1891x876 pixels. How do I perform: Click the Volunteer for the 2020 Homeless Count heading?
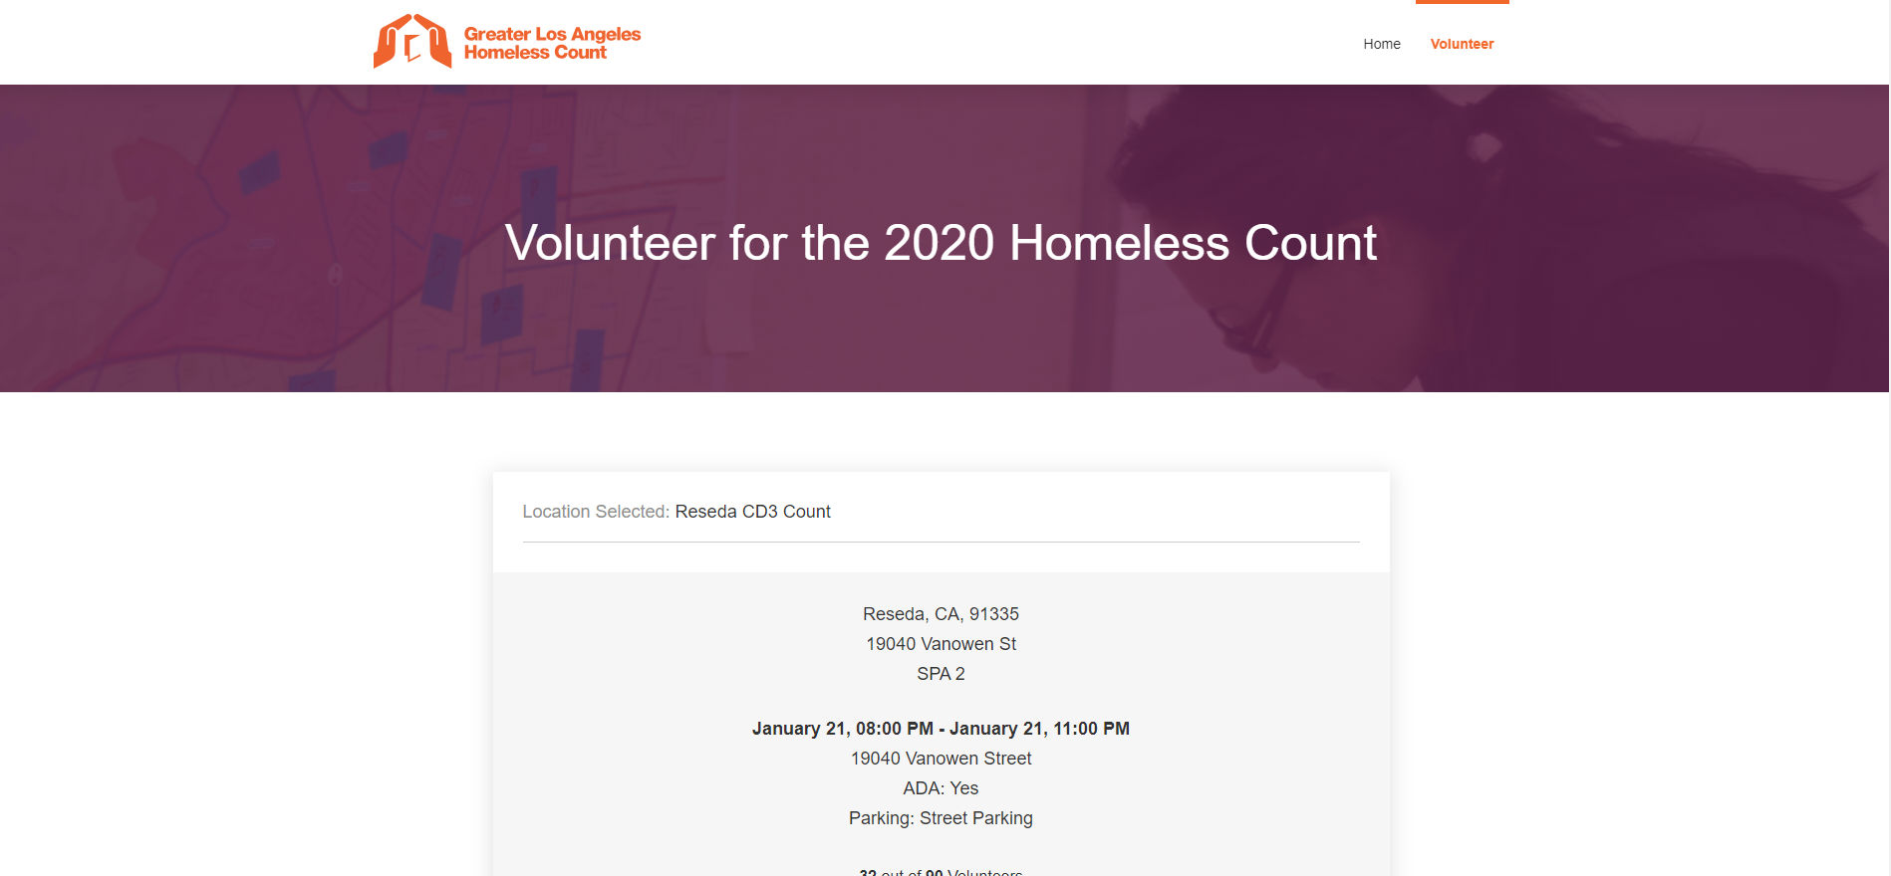point(941,243)
